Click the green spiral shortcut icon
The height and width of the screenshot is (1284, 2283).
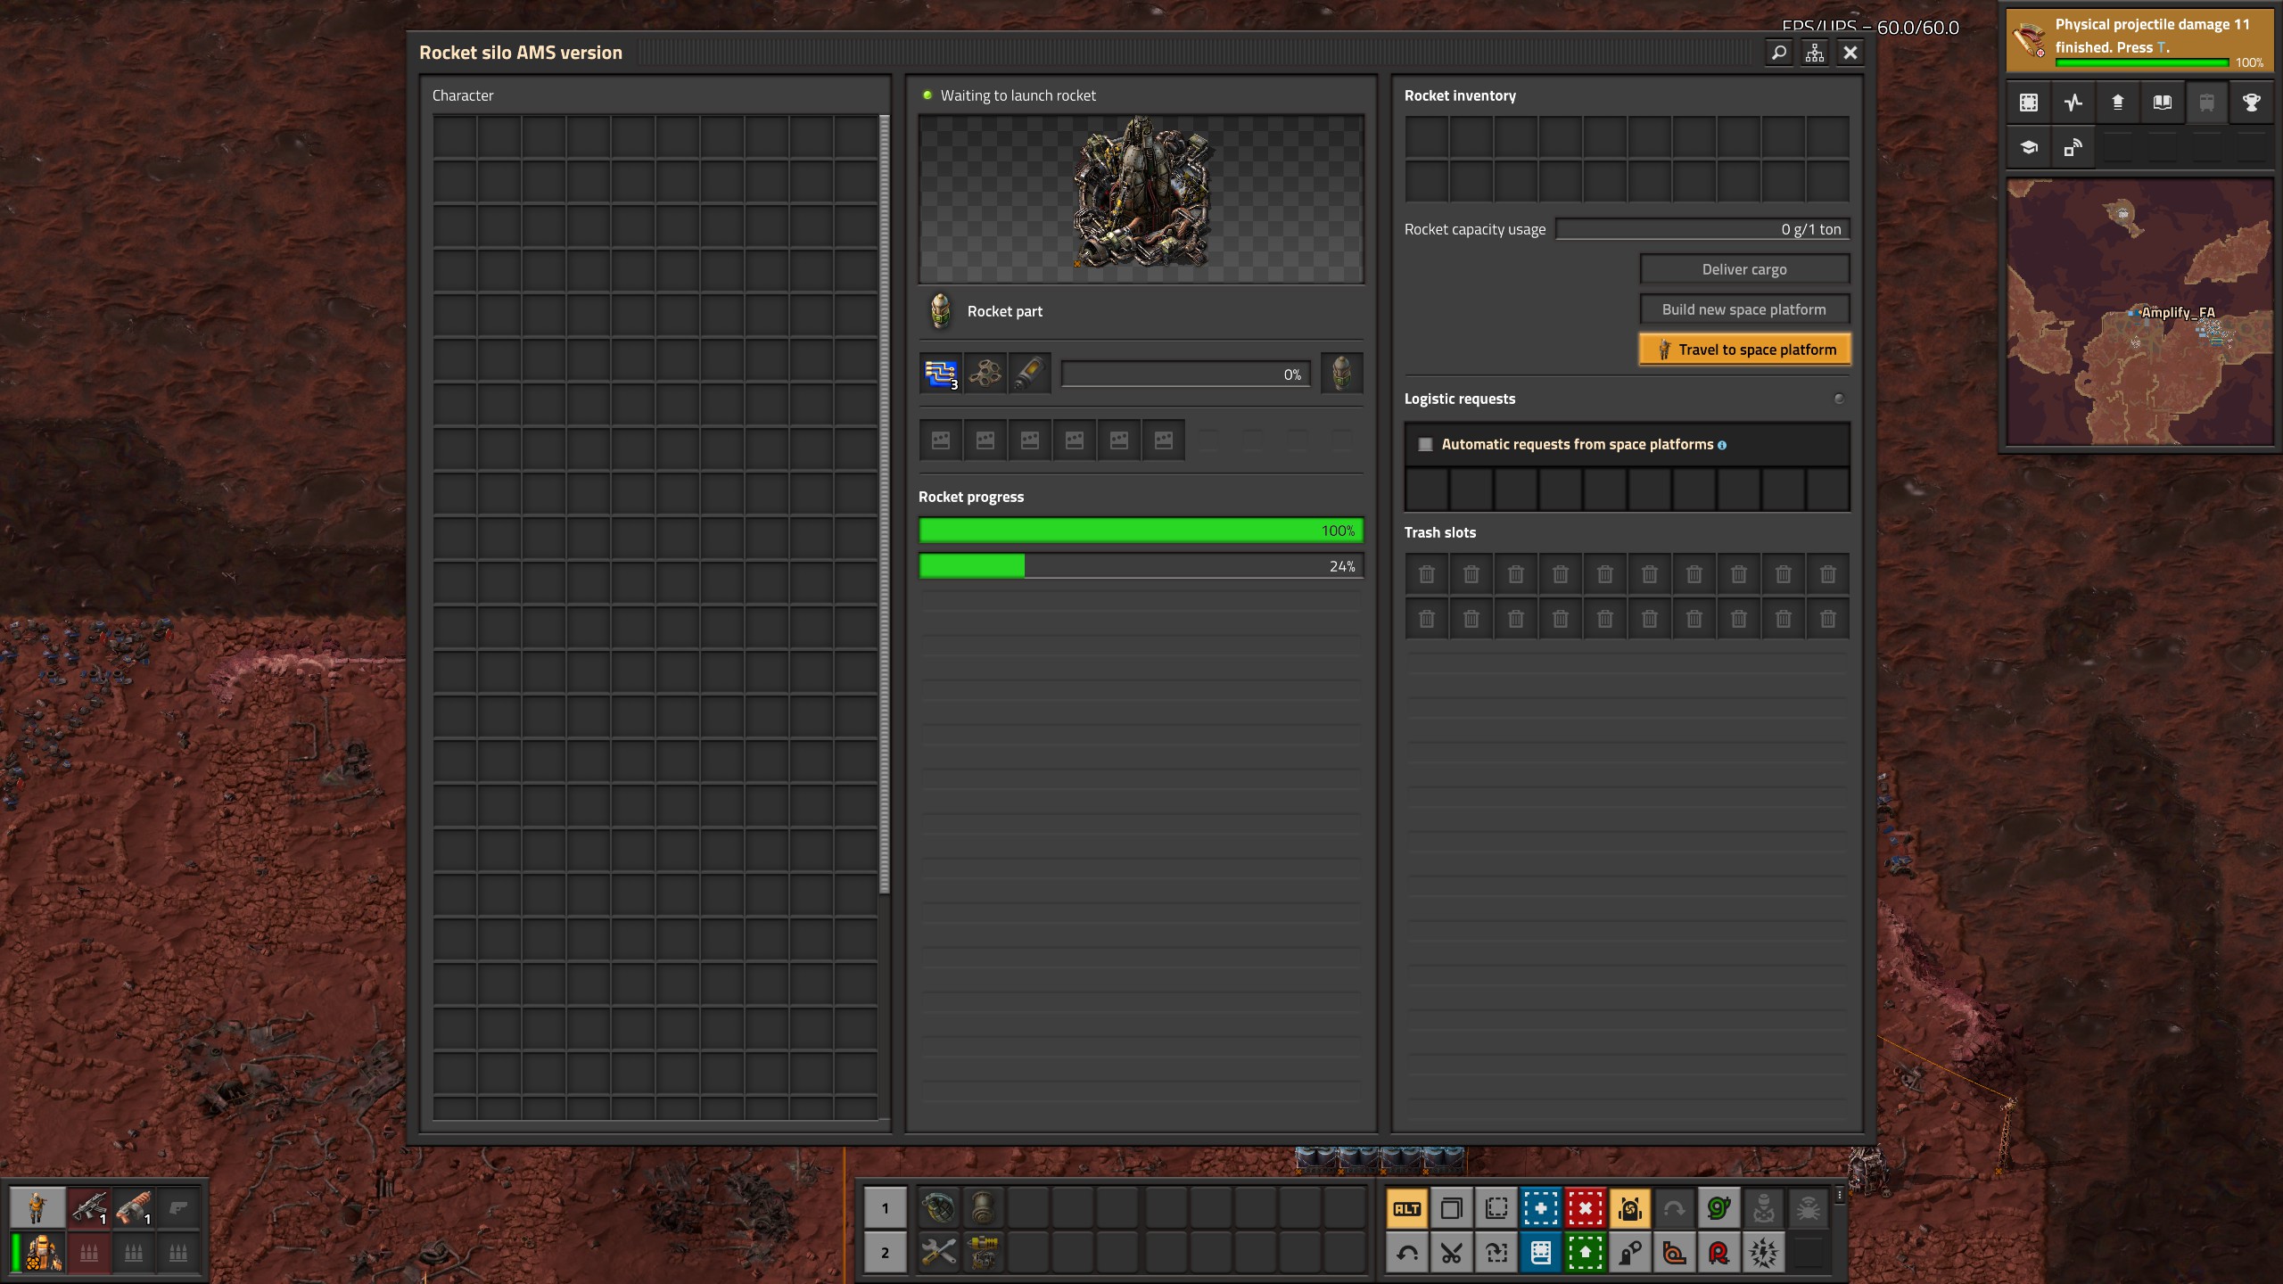click(x=1719, y=1208)
